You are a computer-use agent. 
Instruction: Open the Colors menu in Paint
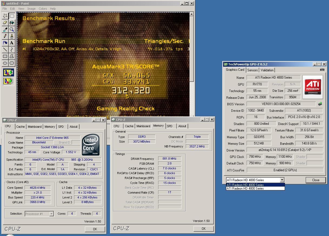click(x=43, y=9)
